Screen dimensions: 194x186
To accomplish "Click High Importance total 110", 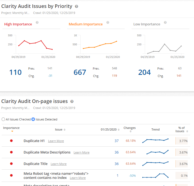I will [16, 72].
